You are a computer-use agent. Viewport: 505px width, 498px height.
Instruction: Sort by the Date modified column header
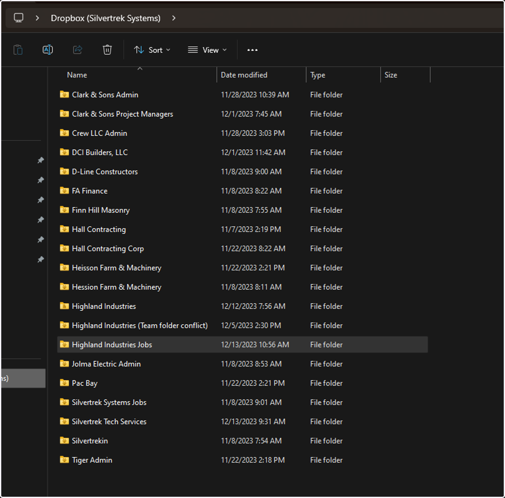244,75
